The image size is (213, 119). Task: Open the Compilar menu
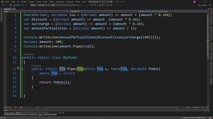pos(31,2)
